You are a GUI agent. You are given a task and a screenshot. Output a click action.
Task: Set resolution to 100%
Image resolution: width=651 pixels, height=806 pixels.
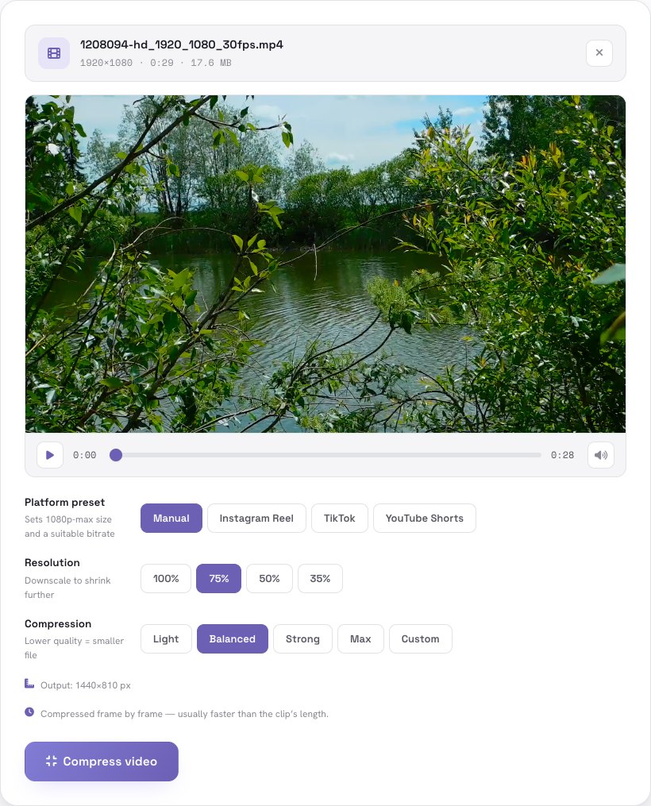(x=166, y=578)
